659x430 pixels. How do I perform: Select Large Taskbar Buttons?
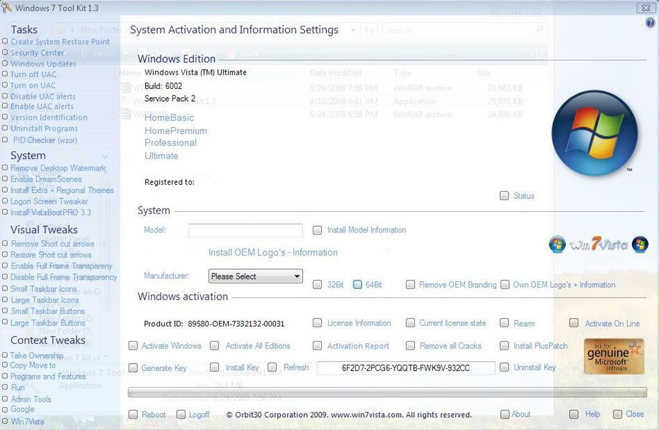[x=5, y=322]
